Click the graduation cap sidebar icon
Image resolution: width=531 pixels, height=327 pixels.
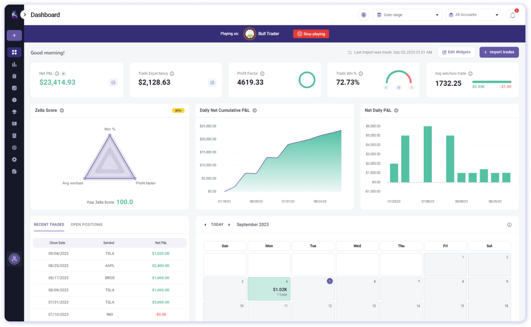pyautogui.click(x=14, y=112)
